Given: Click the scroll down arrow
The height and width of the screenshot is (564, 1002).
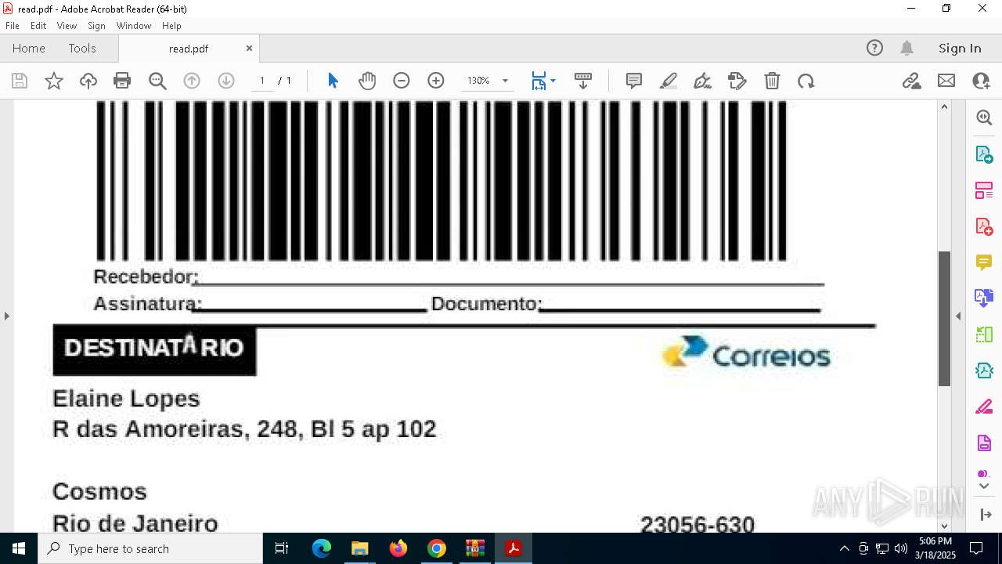Looking at the screenshot, I should [944, 526].
